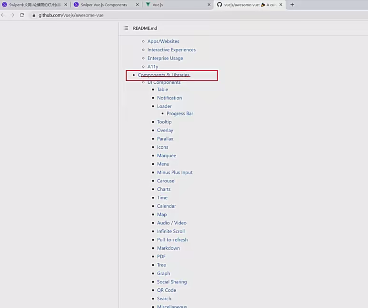368x308 pixels.
Task: Open the Marquee link
Action: click(x=167, y=155)
